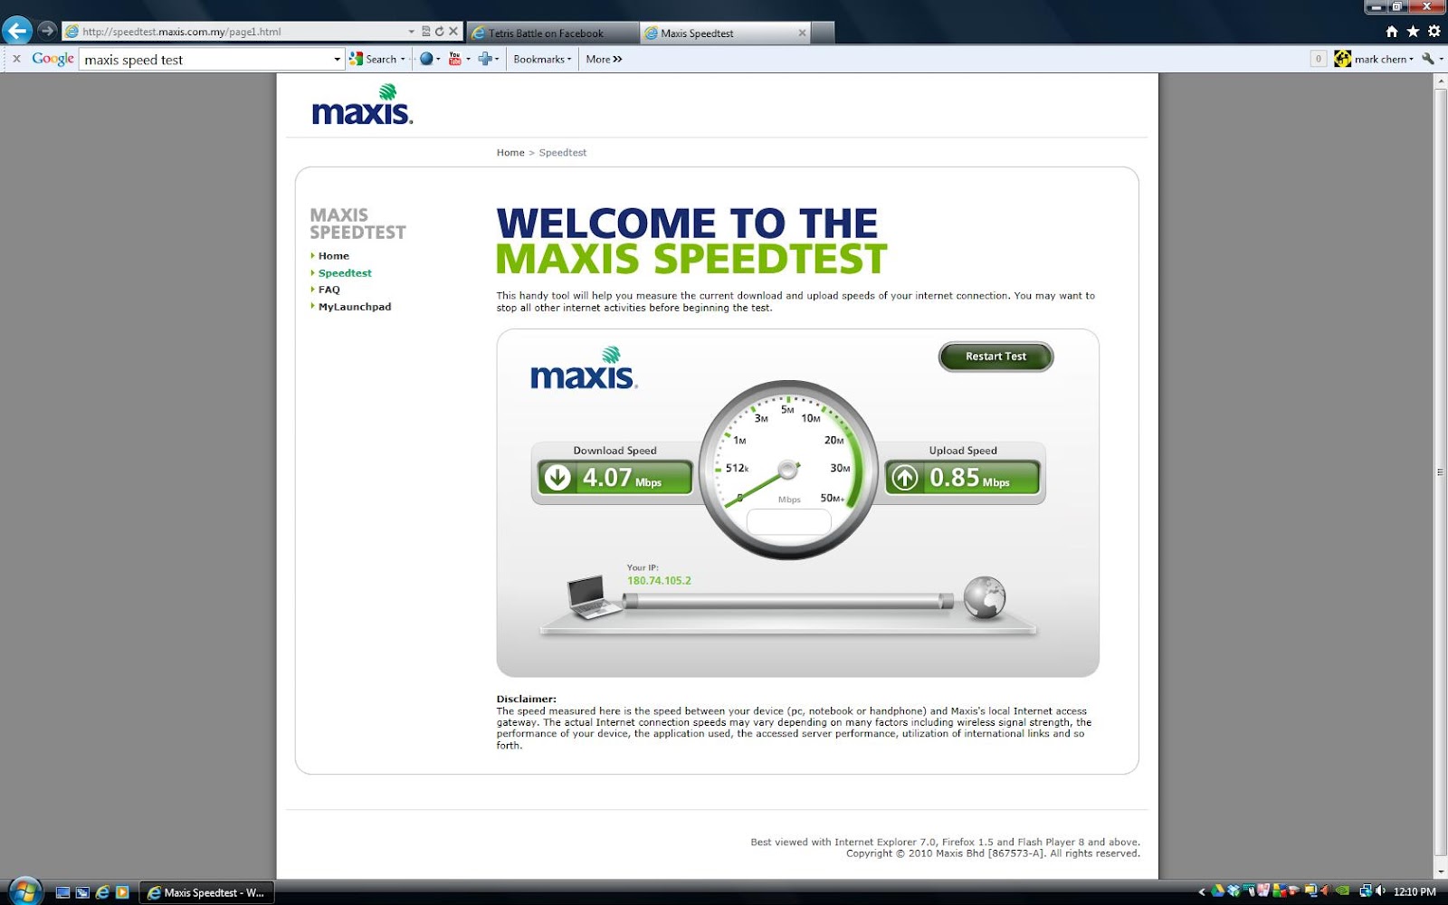The height and width of the screenshot is (905, 1448).
Task: Close the Google Toolbar with its X
Action: point(16,59)
